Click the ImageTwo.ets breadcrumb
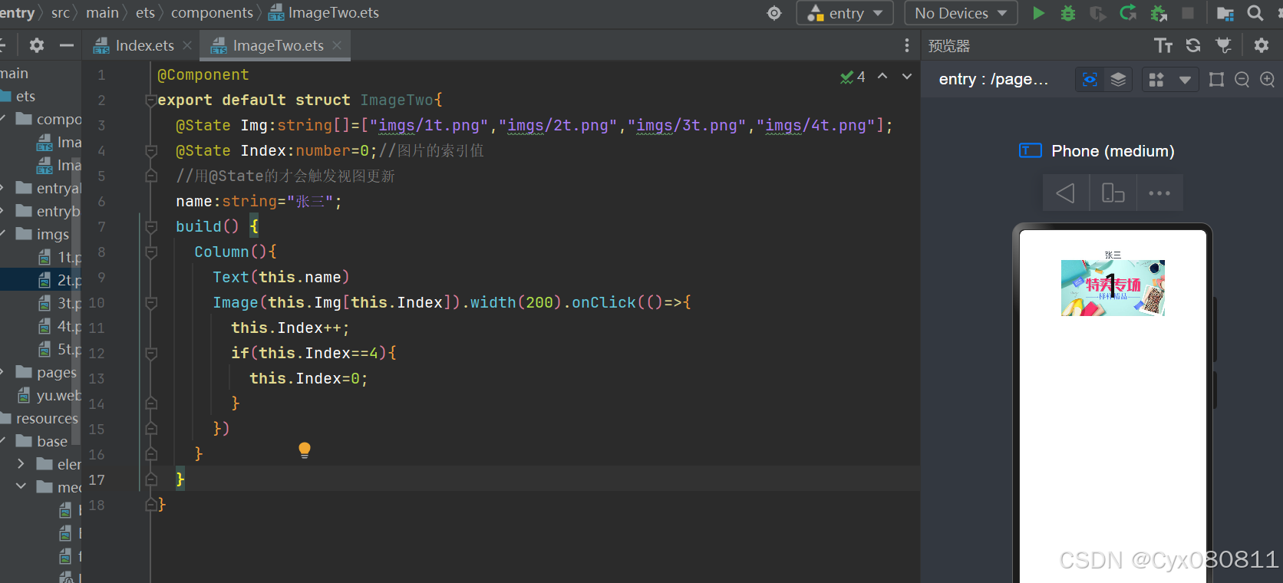This screenshot has width=1283, height=583. [324, 12]
